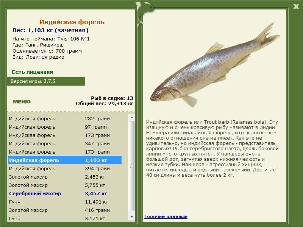This screenshot has width=303, height=227.
Task: Click the Версия игры: 3.7.5 bar
Action: [46, 81]
